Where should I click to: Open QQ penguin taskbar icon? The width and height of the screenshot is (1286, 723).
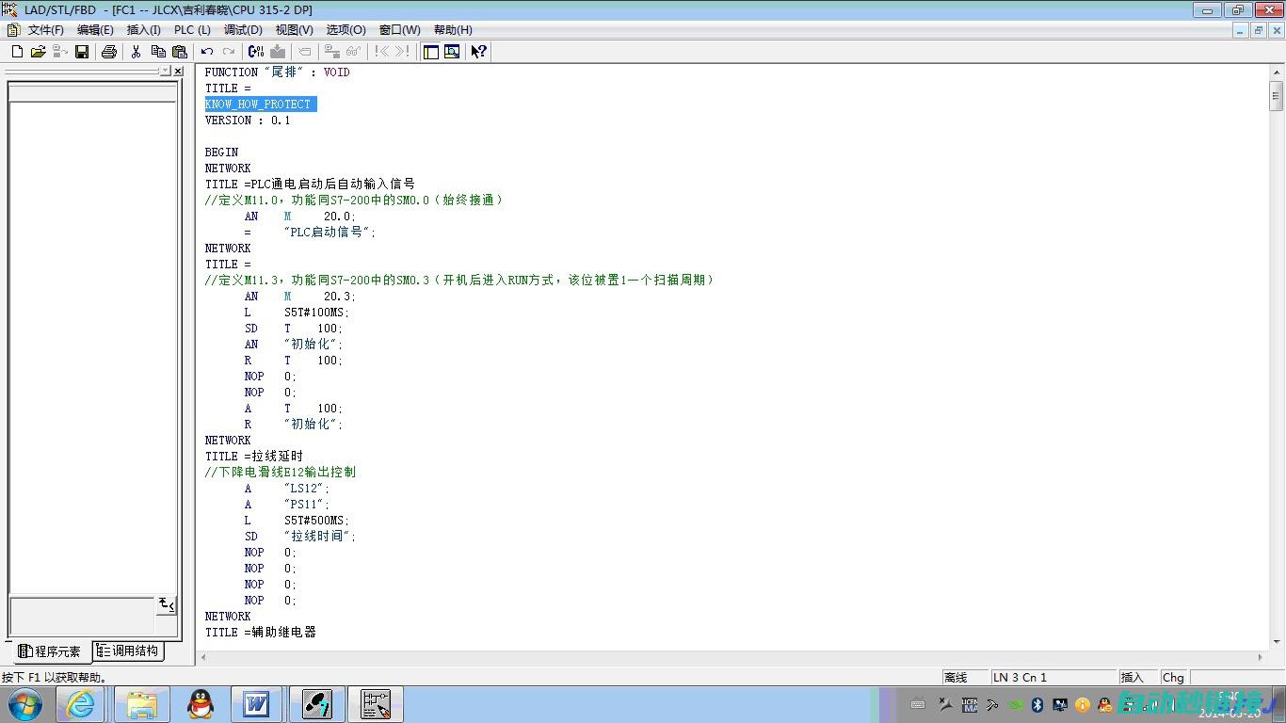(x=201, y=704)
